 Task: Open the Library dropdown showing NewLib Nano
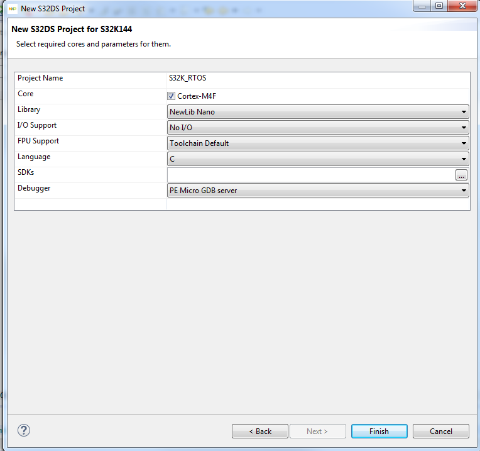(318, 112)
